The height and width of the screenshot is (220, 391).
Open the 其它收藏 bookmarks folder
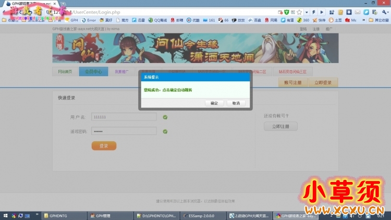pos(379,20)
